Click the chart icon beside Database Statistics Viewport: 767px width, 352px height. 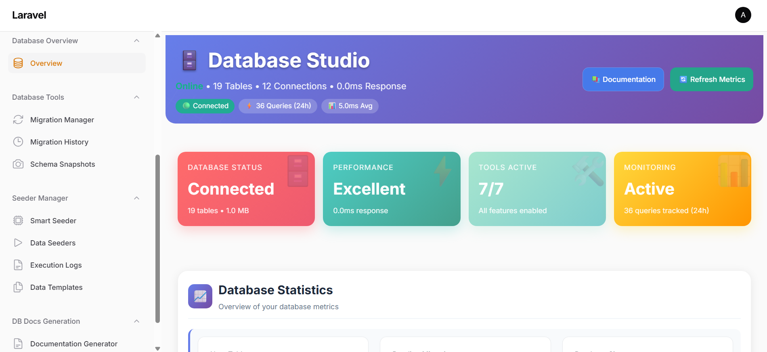click(x=200, y=296)
